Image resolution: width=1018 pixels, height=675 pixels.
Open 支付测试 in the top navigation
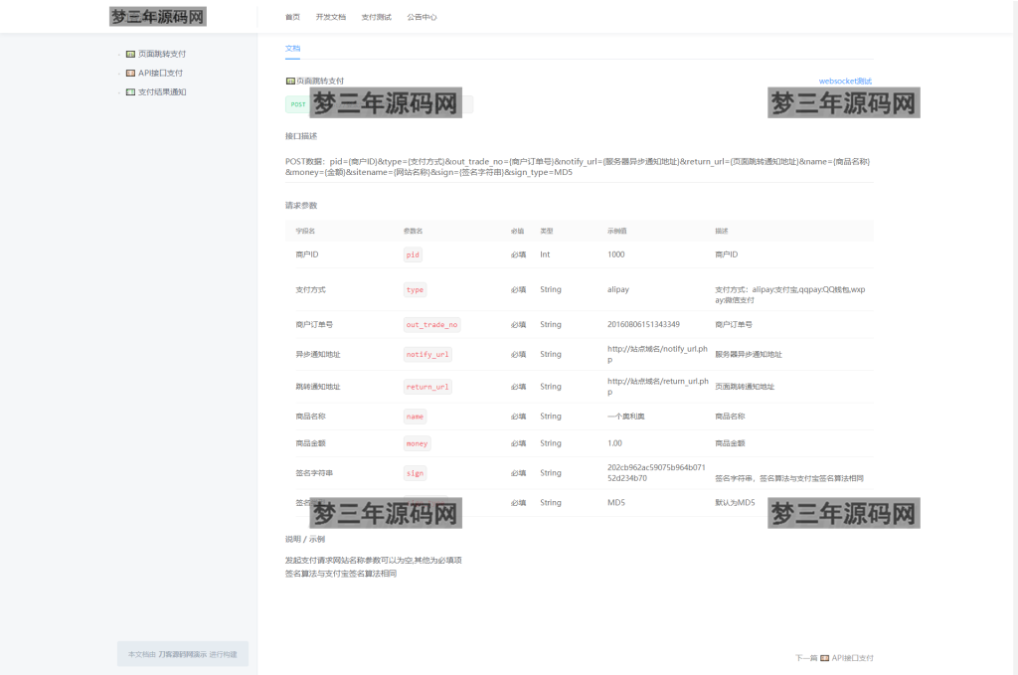coord(377,18)
